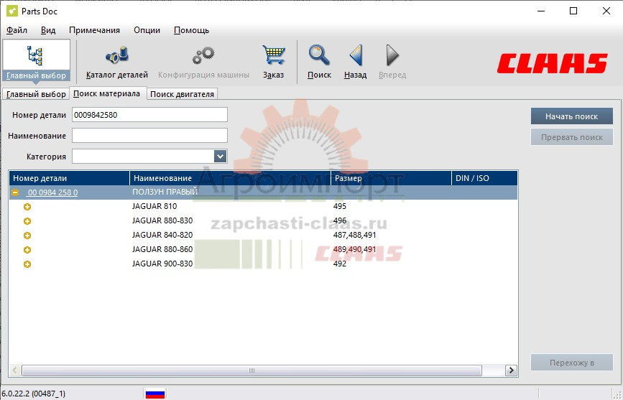623x400 pixels.
Task: Click the Поиск magnifier icon
Action: tap(319, 55)
